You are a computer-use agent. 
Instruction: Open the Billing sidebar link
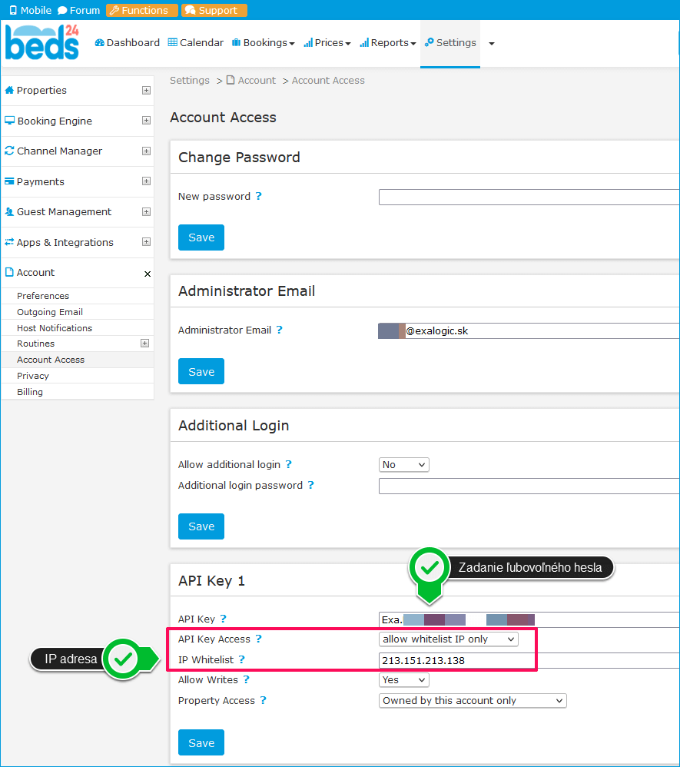tap(30, 392)
